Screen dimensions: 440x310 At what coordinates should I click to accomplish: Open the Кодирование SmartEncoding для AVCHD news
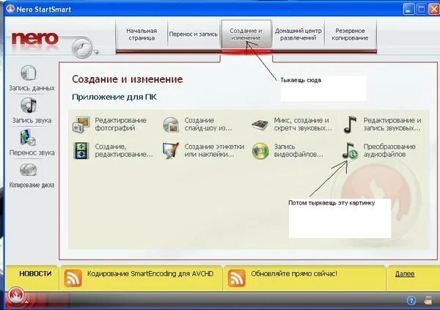(x=150, y=274)
